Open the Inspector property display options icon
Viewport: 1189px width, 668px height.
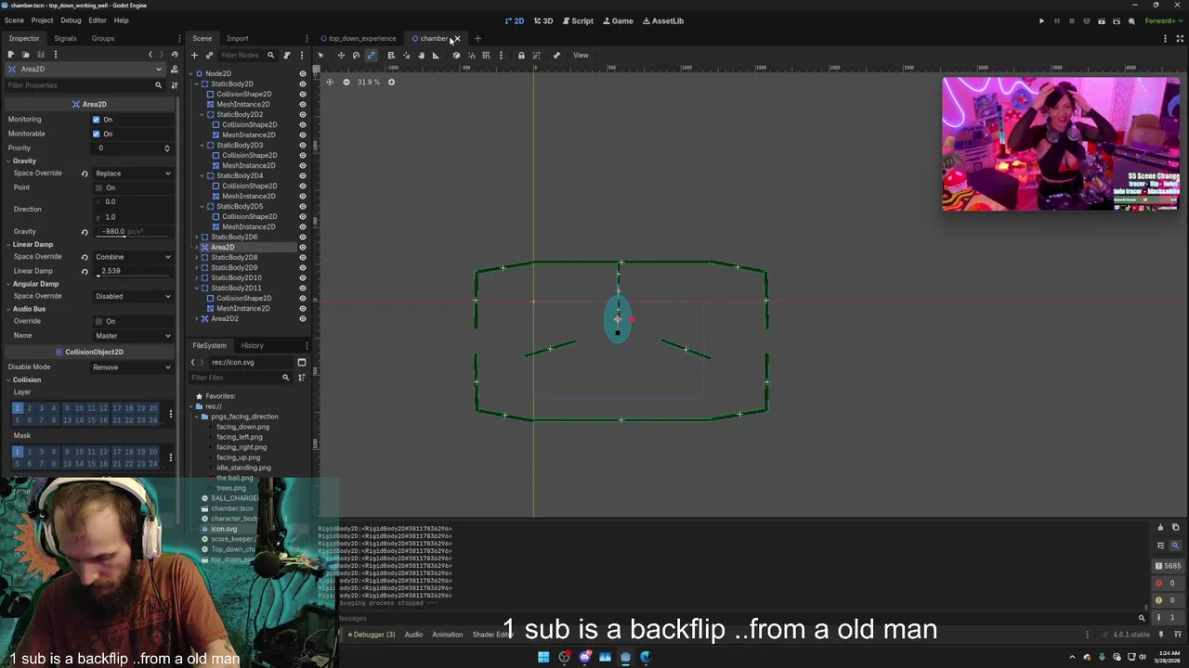175,85
